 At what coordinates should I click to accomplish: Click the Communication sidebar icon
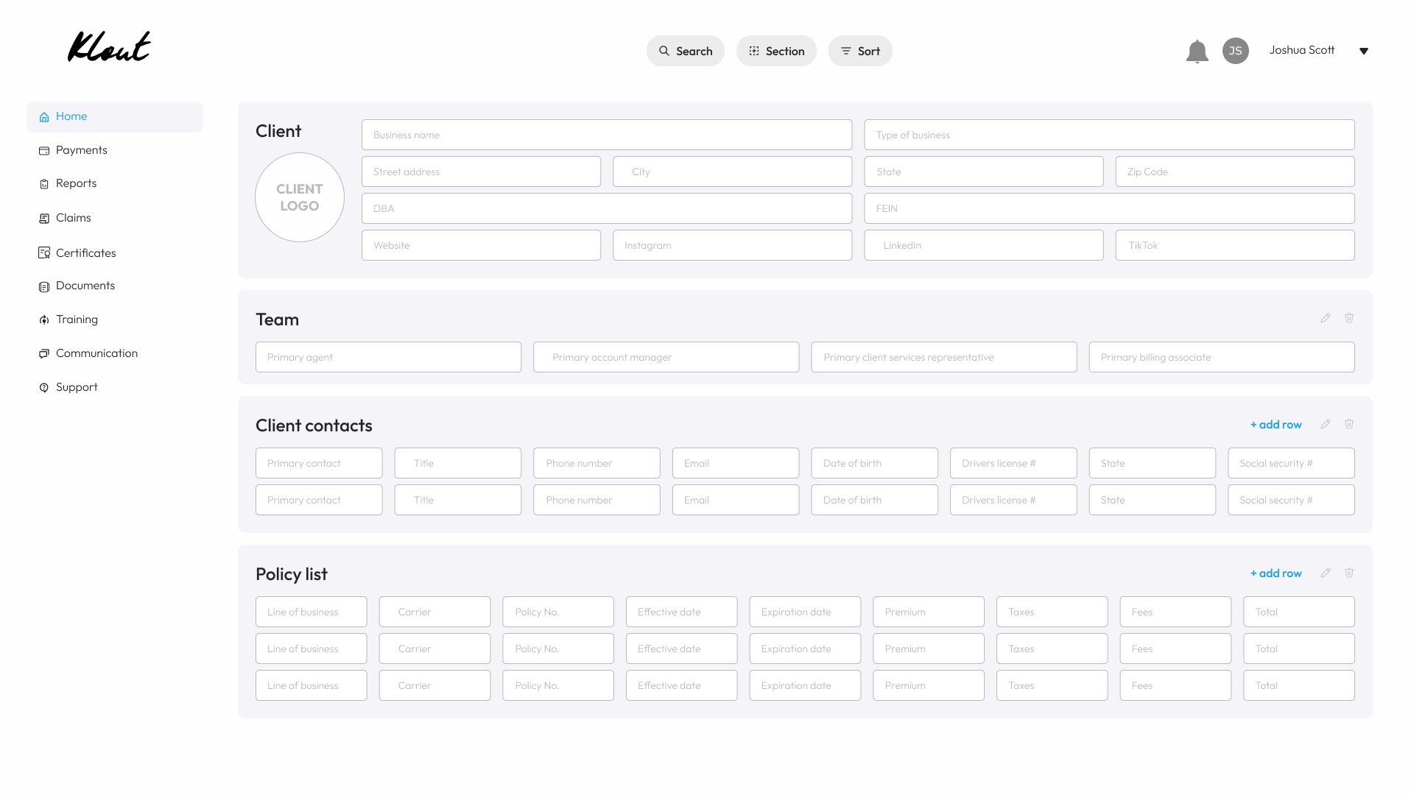click(44, 353)
